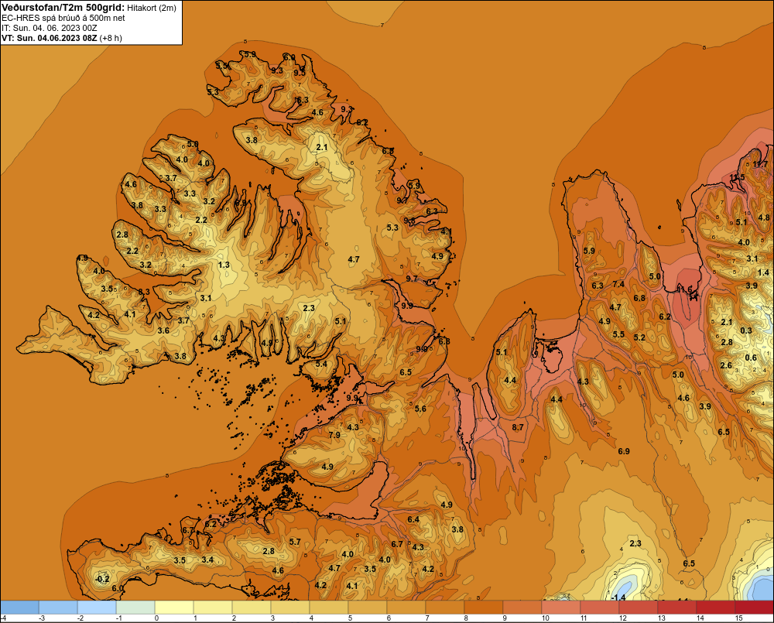
Task: Click the '(+8 h)' forecast offset
Action: (111, 38)
